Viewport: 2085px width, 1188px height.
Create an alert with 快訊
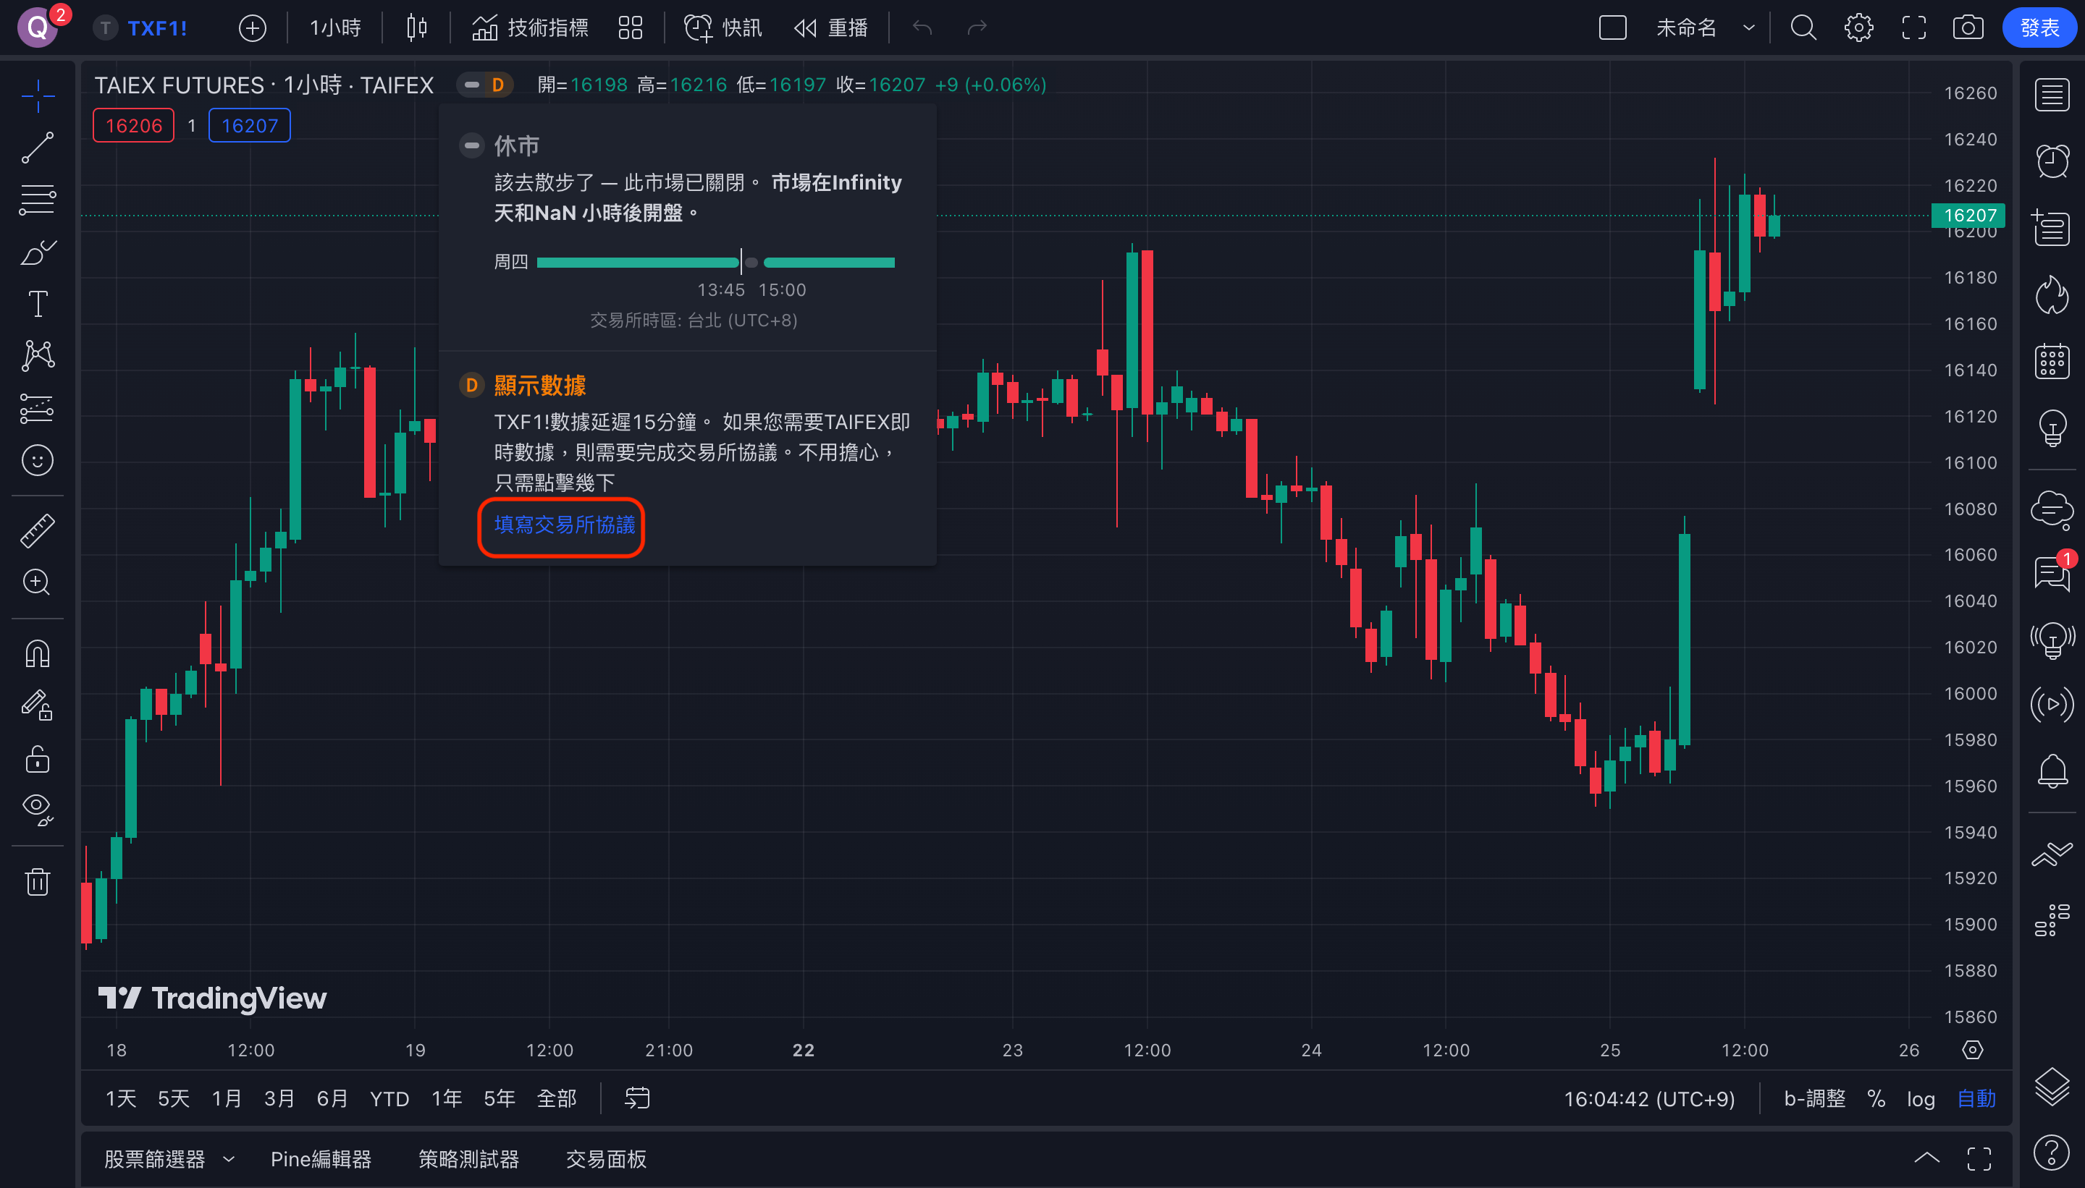coord(723,27)
